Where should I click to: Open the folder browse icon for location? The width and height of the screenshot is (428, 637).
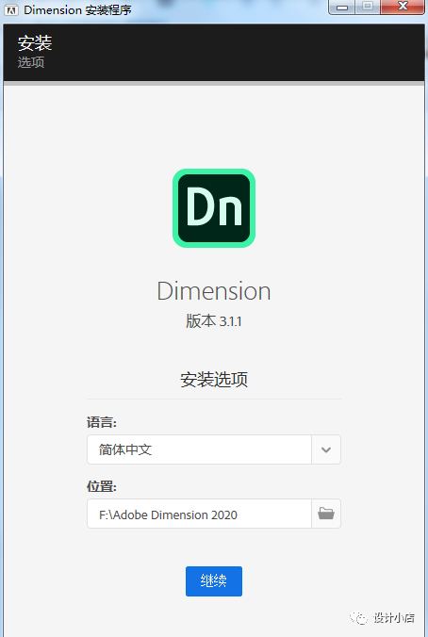click(x=326, y=514)
